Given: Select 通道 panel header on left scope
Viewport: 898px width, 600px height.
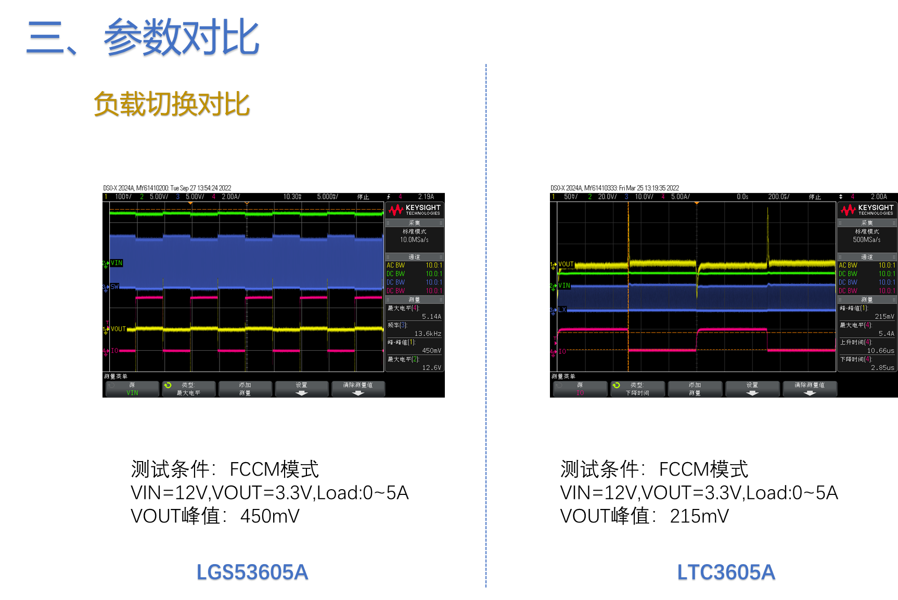Looking at the screenshot, I should tap(415, 257).
